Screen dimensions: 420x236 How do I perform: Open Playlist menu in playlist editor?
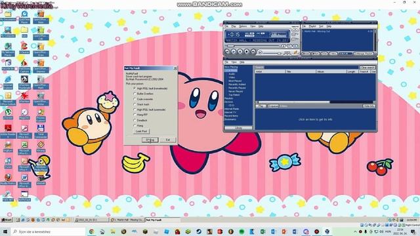click(312, 26)
